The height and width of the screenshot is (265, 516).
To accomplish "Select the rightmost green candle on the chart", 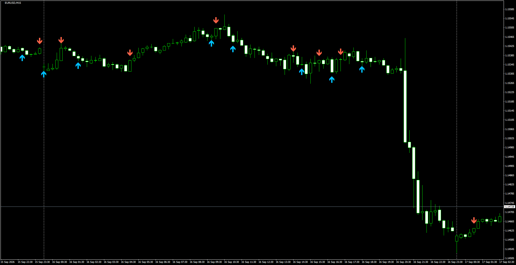I will [500, 219].
